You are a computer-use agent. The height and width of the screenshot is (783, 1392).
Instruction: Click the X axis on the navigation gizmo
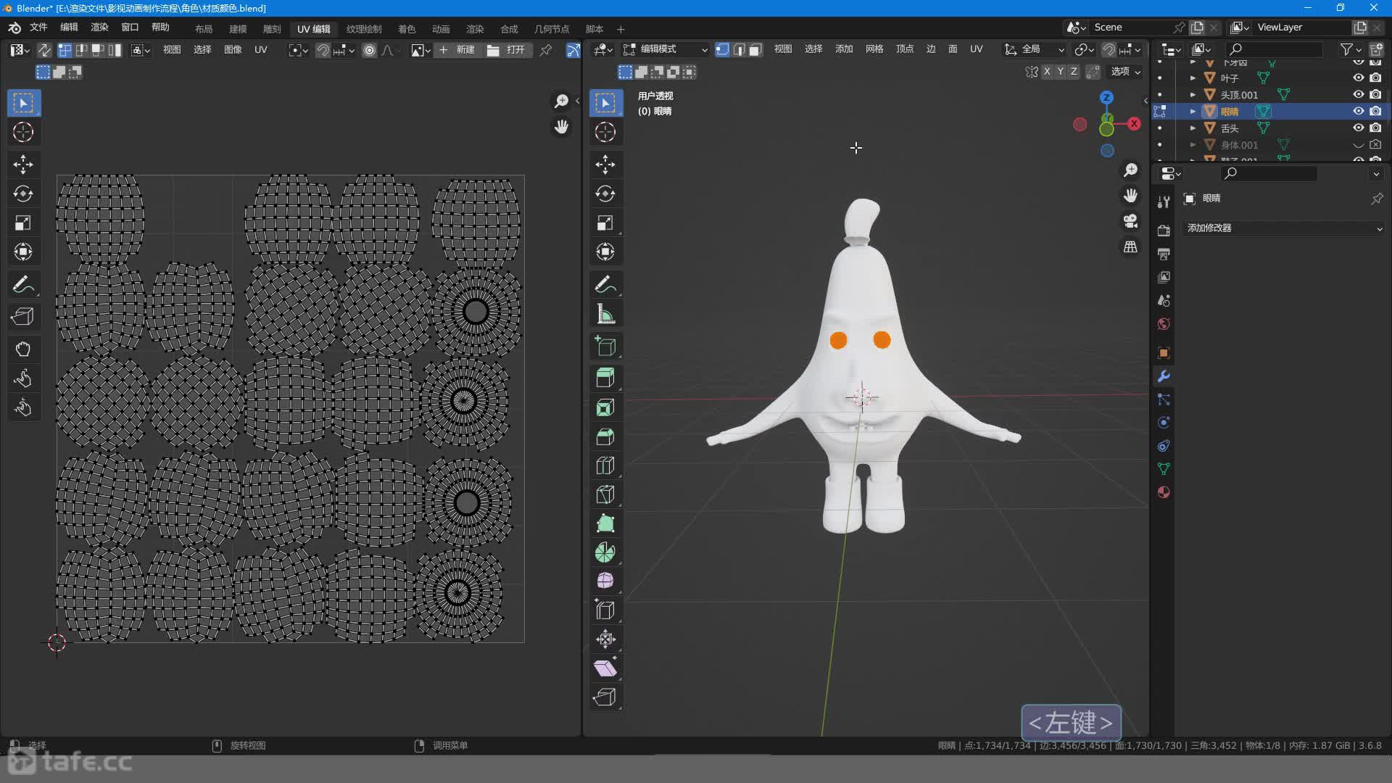point(1135,124)
